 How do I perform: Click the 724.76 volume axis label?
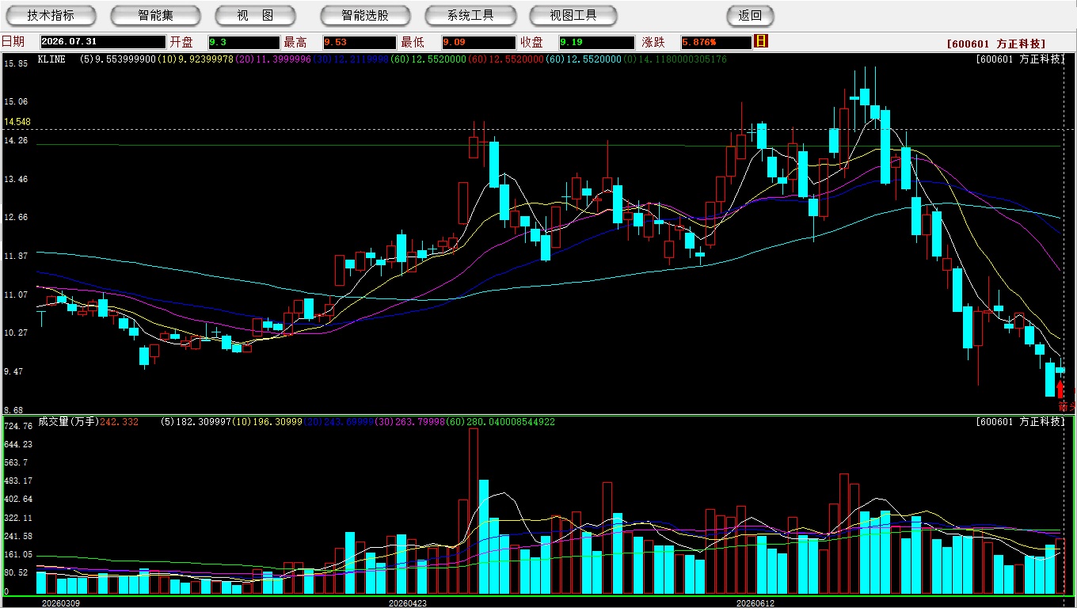tap(17, 426)
